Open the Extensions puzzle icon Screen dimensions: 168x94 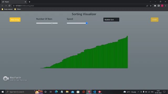[155, 6]
